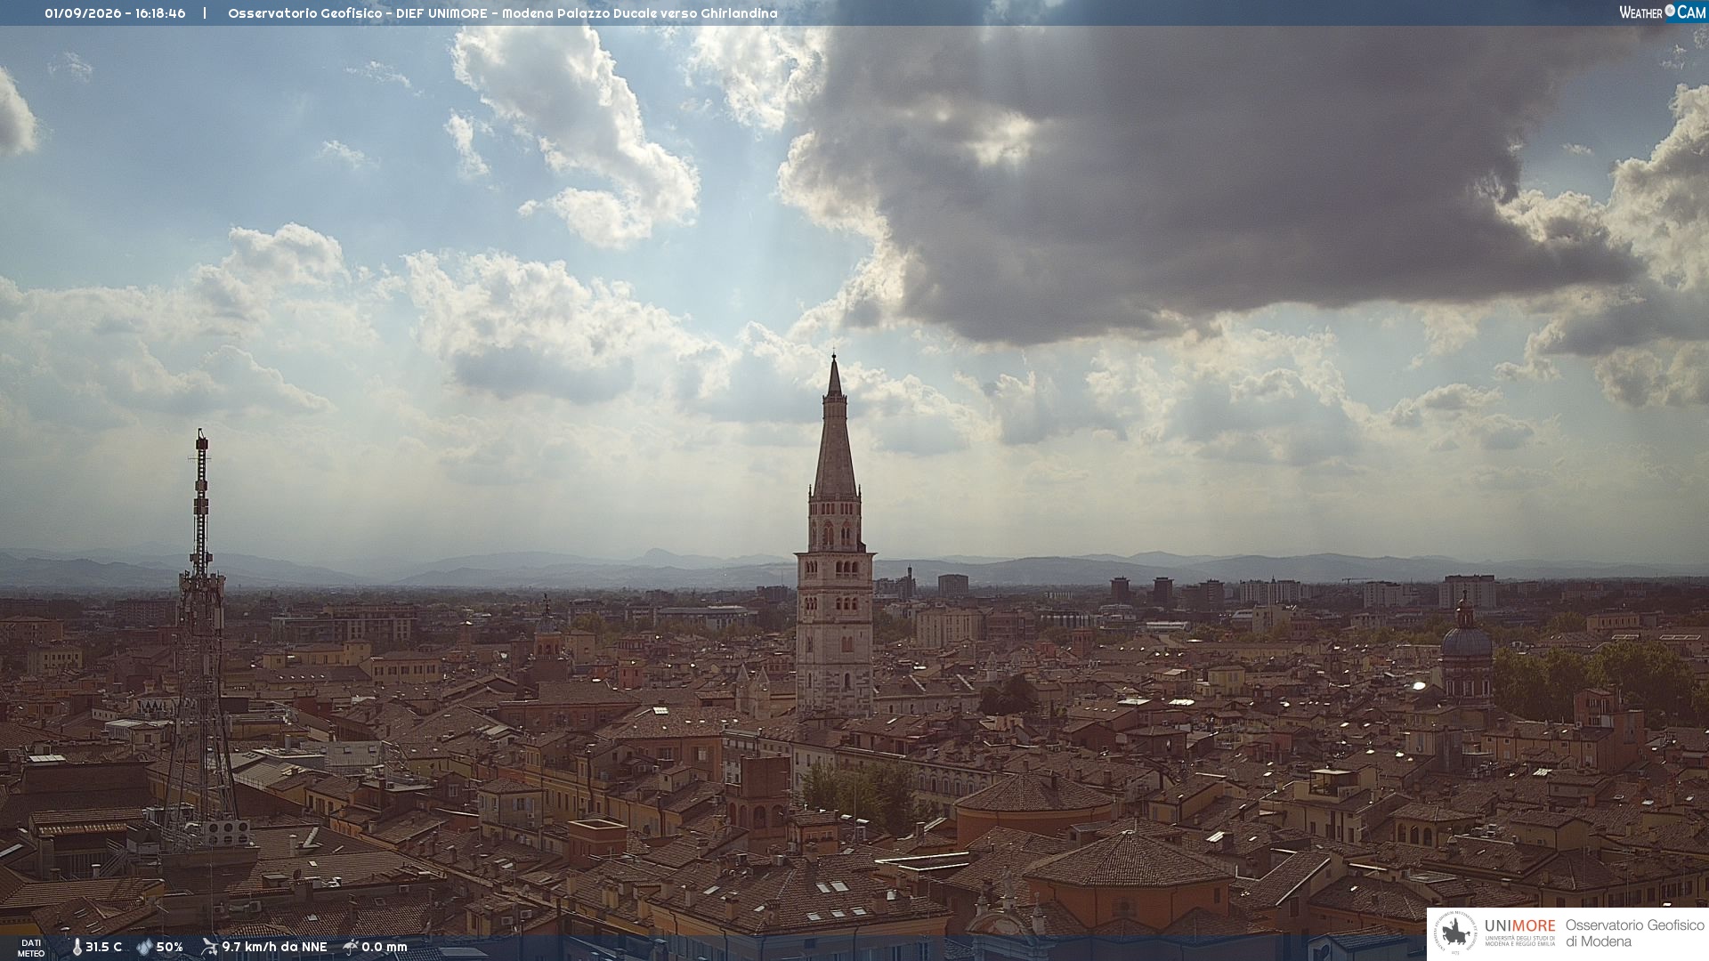Click the 31.5 C temperature reading
This screenshot has height=961, width=1709.
pos(104,947)
